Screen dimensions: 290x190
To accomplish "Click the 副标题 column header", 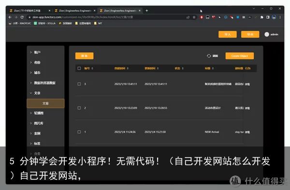I will click(x=239, y=69).
